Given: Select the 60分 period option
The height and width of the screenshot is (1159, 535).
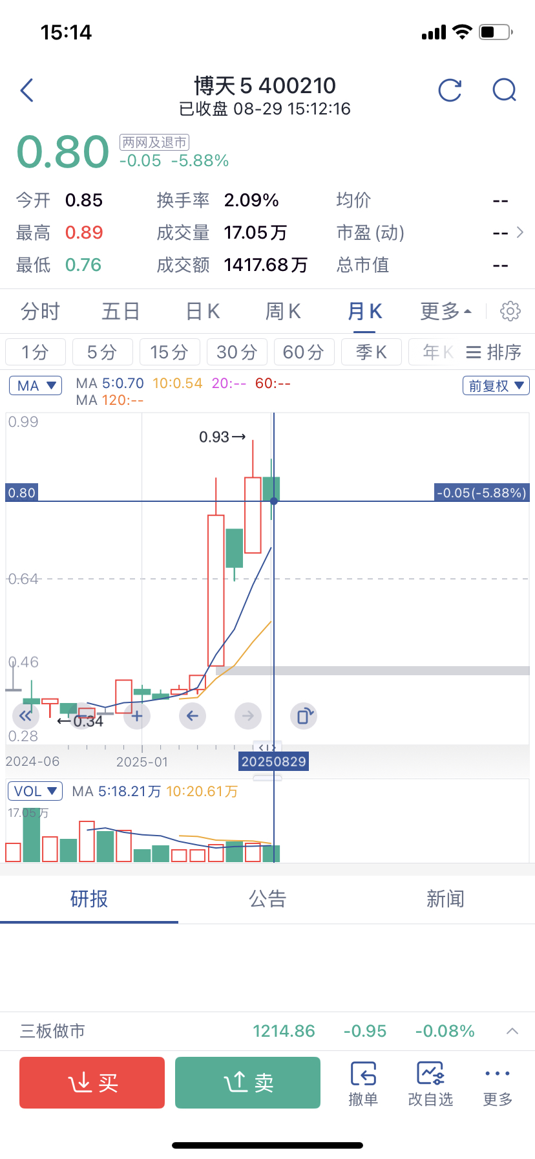Looking at the screenshot, I should (x=304, y=352).
